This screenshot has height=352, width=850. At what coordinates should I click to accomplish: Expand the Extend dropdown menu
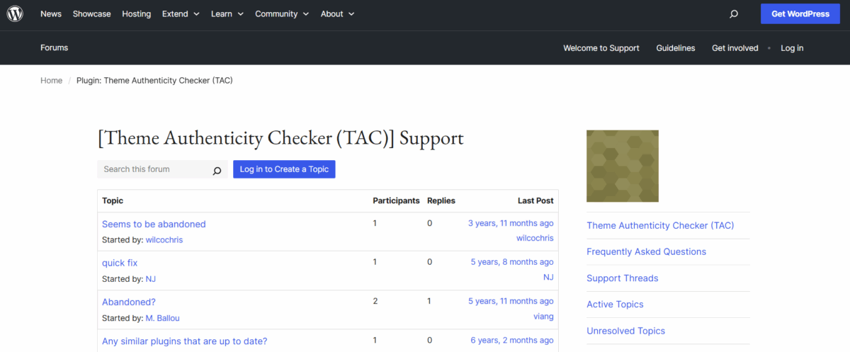pos(181,13)
